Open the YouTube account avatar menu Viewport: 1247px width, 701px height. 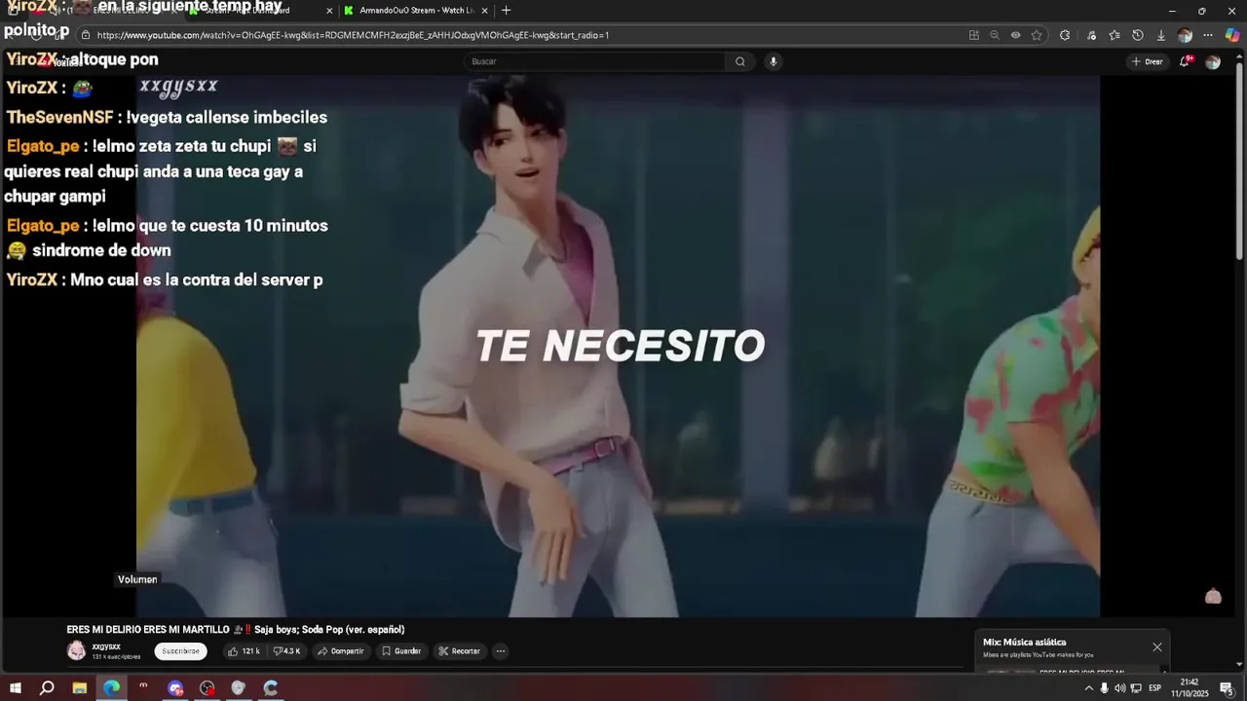tap(1213, 61)
